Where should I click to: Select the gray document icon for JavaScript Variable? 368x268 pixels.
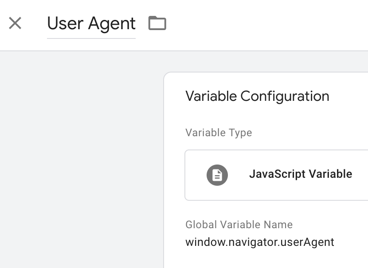217,175
